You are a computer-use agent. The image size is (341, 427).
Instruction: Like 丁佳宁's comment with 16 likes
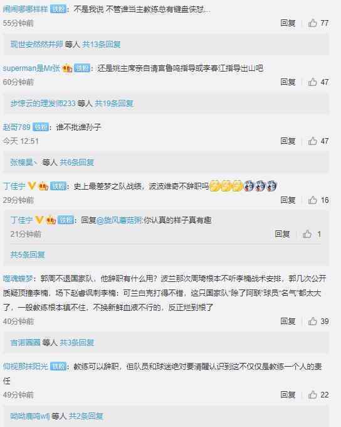coord(312,200)
